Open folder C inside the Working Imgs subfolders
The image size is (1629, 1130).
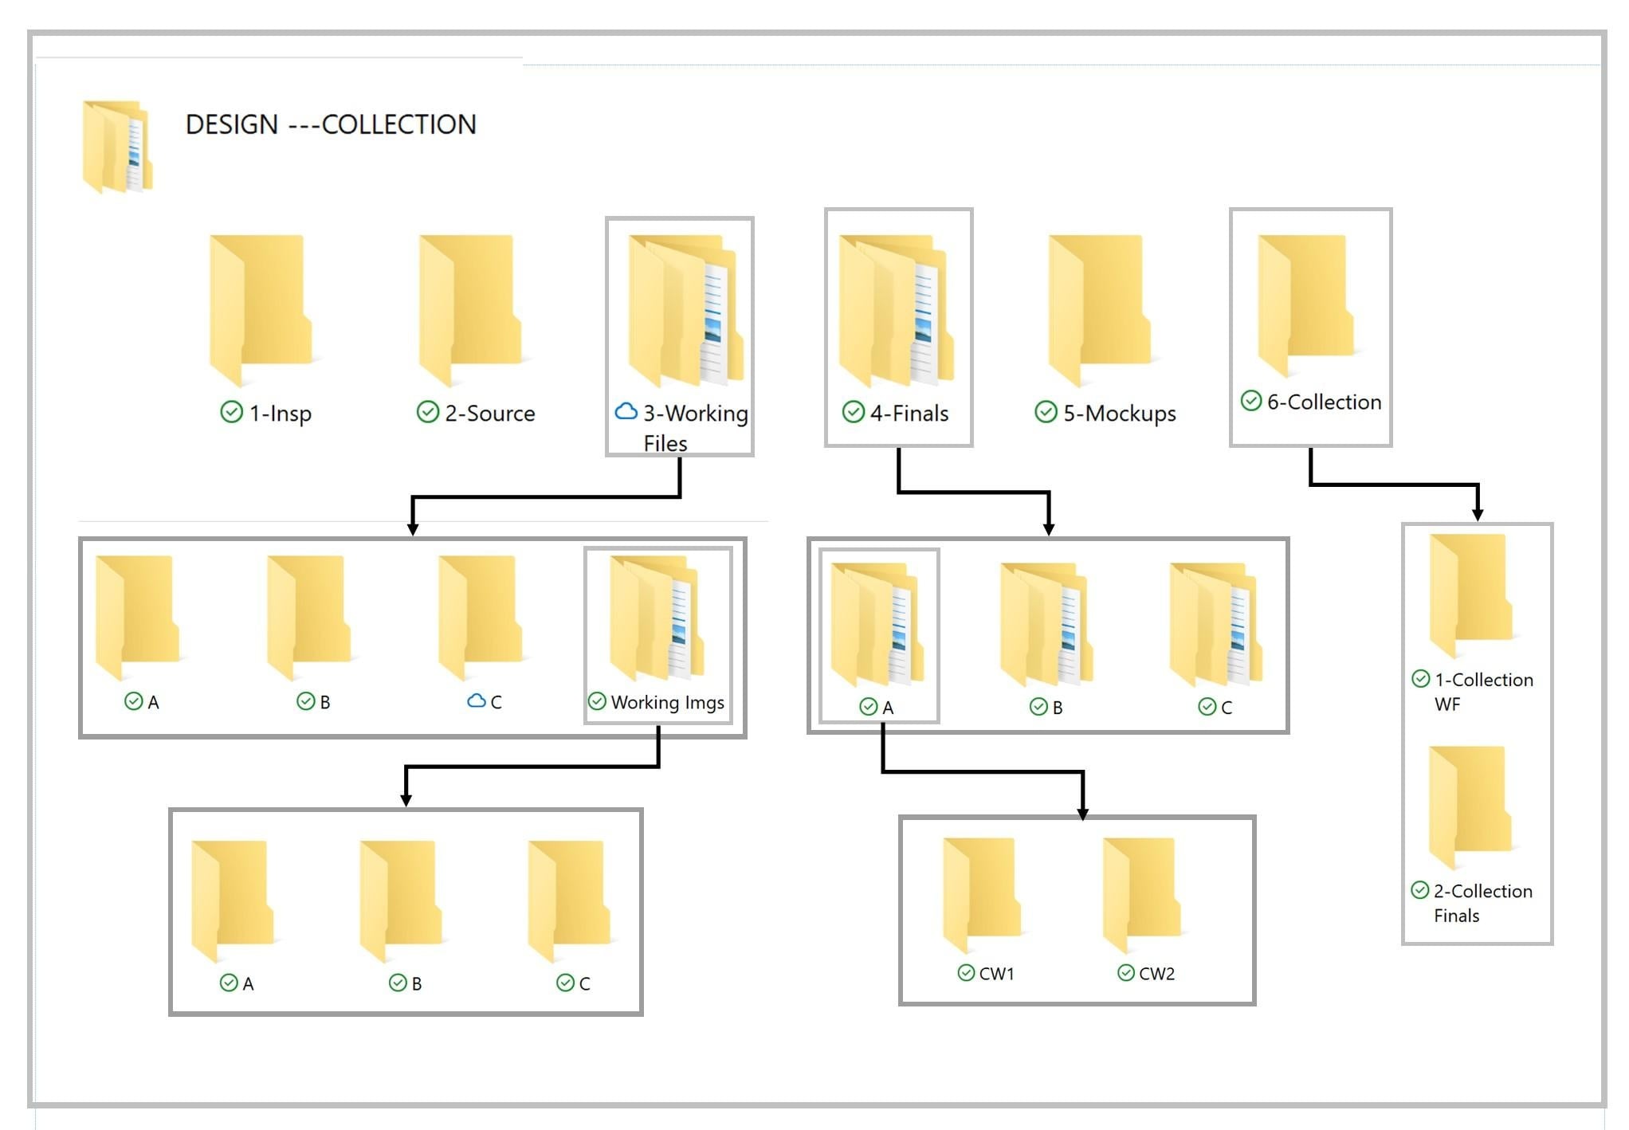(x=569, y=902)
